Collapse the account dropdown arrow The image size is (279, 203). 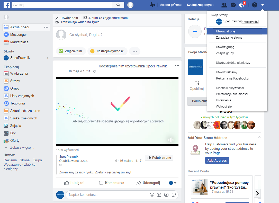point(263,5)
